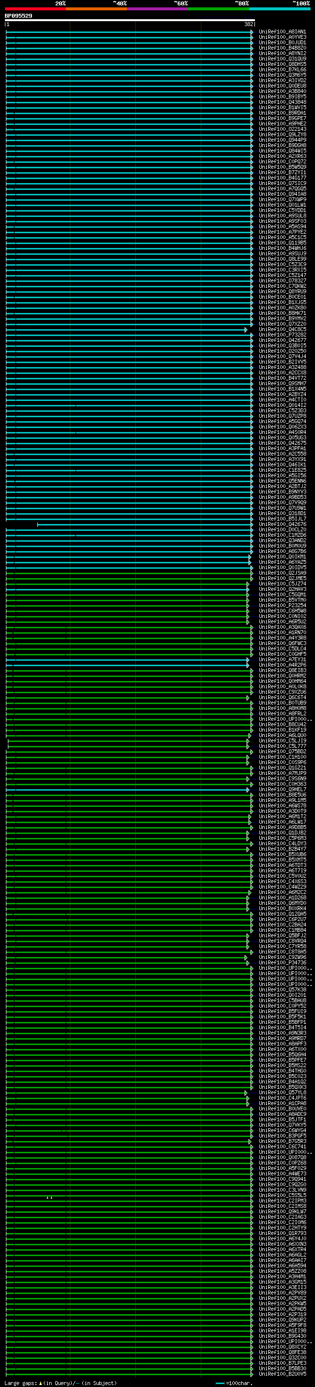Click the white query sequence bar
Screen dimensions: 315x1387
129,21
